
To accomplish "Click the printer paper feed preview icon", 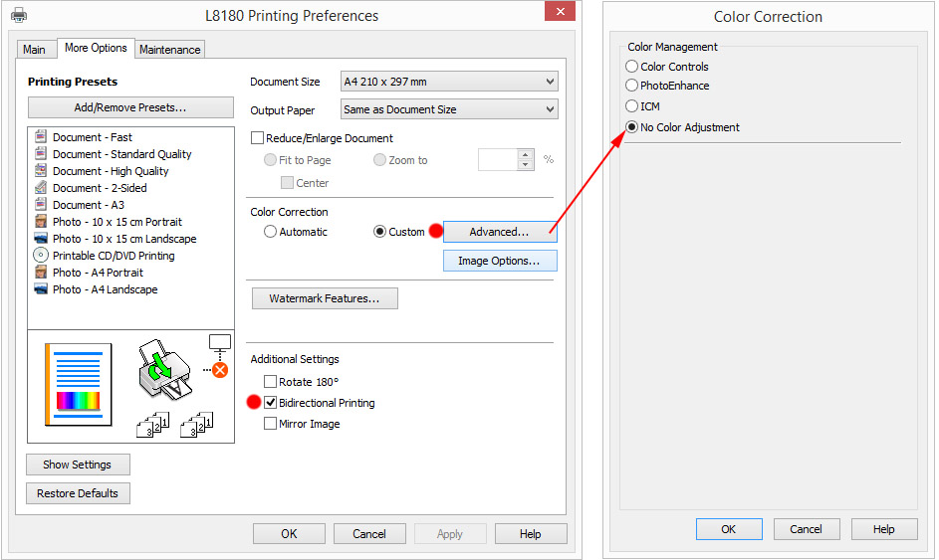I will (x=162, y=373).
